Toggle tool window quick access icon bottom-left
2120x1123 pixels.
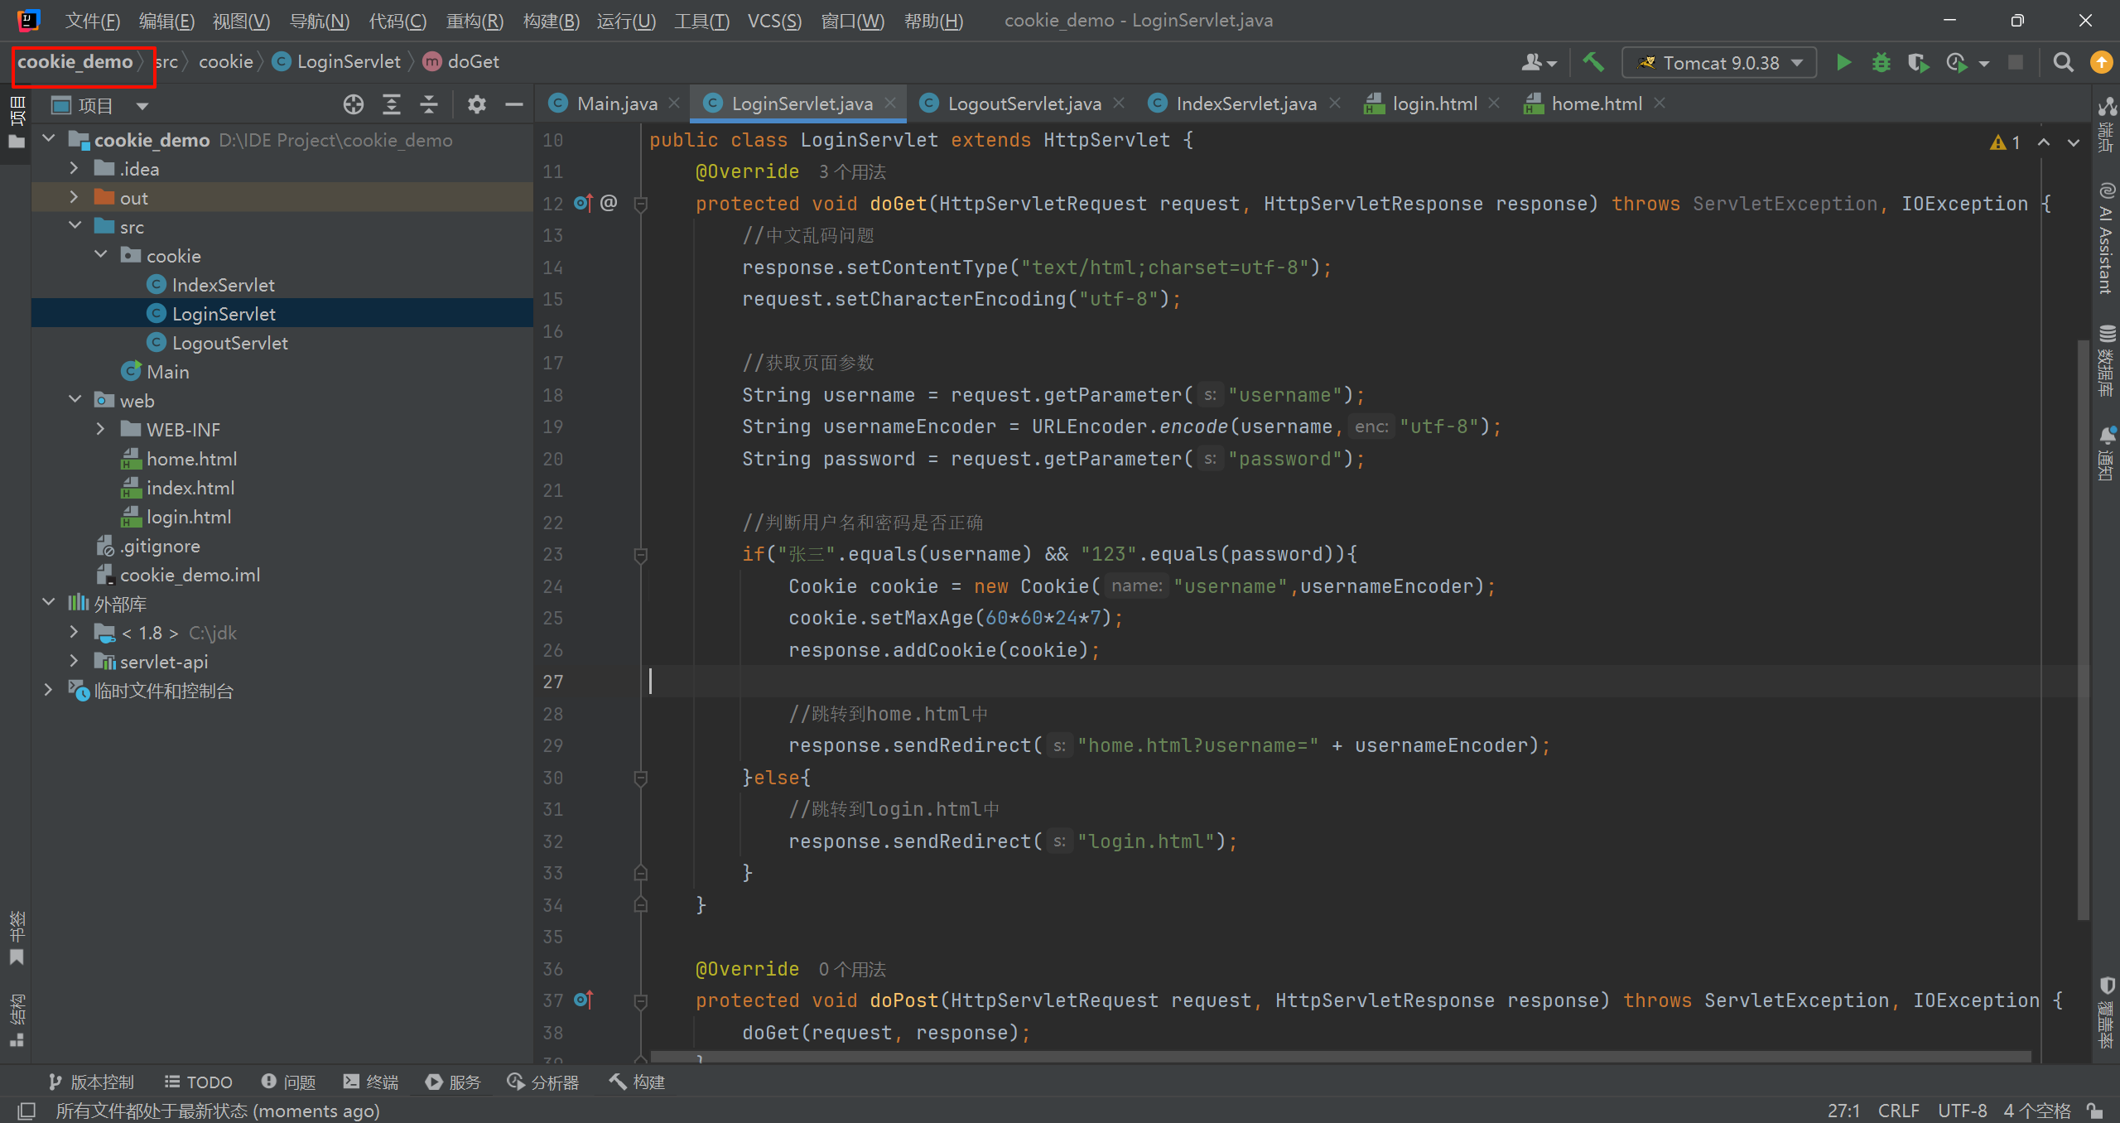click(26, 1111)
